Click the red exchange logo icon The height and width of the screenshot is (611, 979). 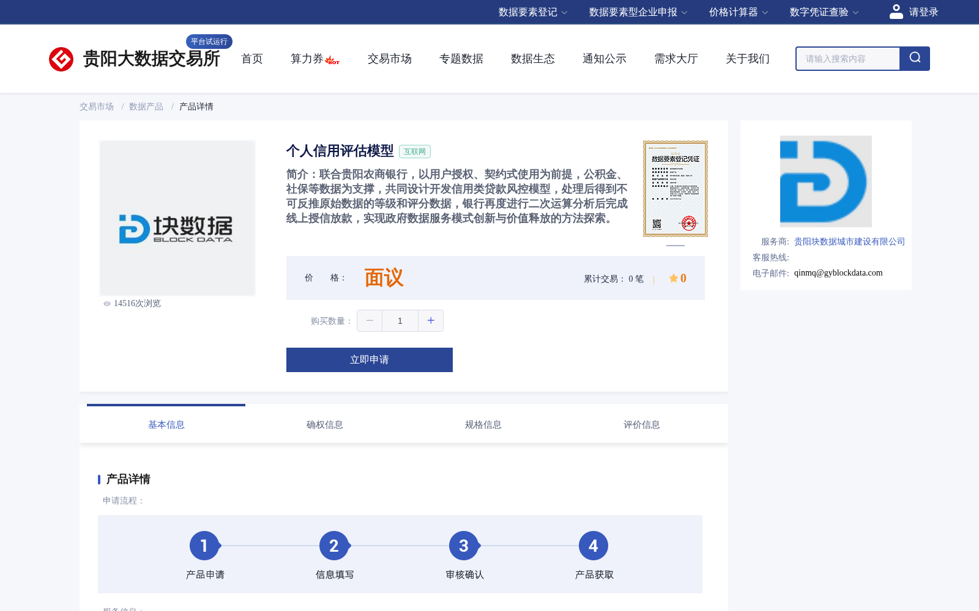tap(61, 59)
